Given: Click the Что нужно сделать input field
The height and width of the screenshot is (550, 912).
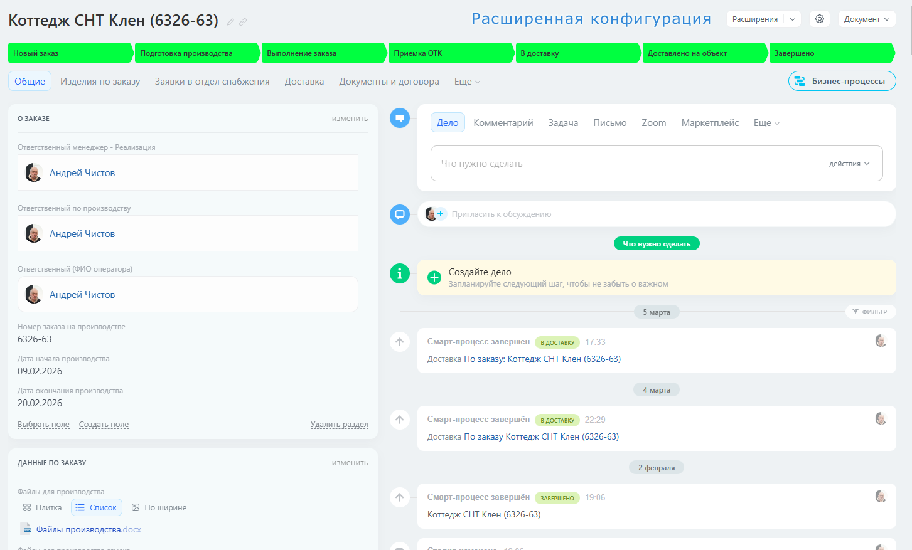Looking at the screenshot, I should pyautogui.click(x=657, y=164).
